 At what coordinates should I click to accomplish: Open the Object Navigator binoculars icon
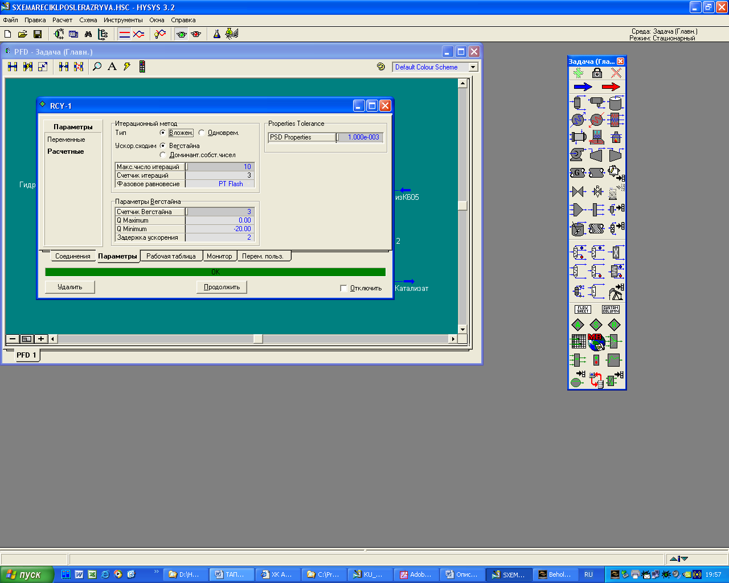pyautogui.click(x=88, y=34)
